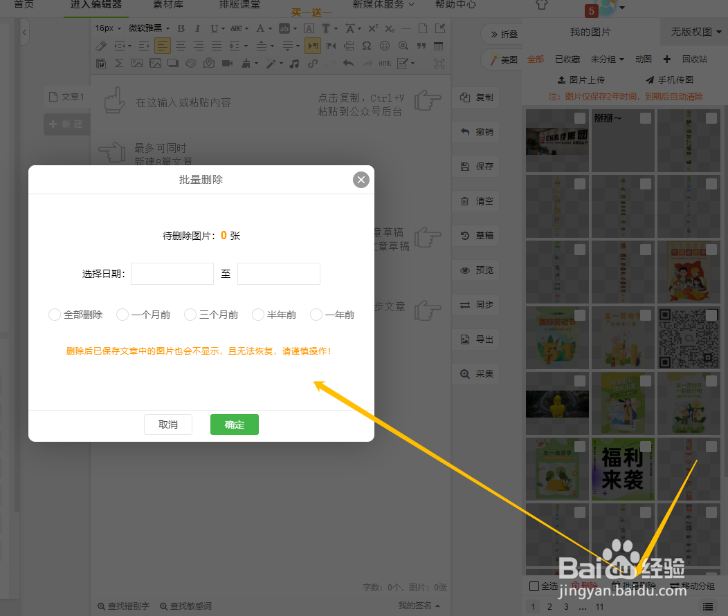The width and height of the screenshot is (728, 616).
Task: Insert a special character with the Omega icon
Action: (x=367, y=46)
